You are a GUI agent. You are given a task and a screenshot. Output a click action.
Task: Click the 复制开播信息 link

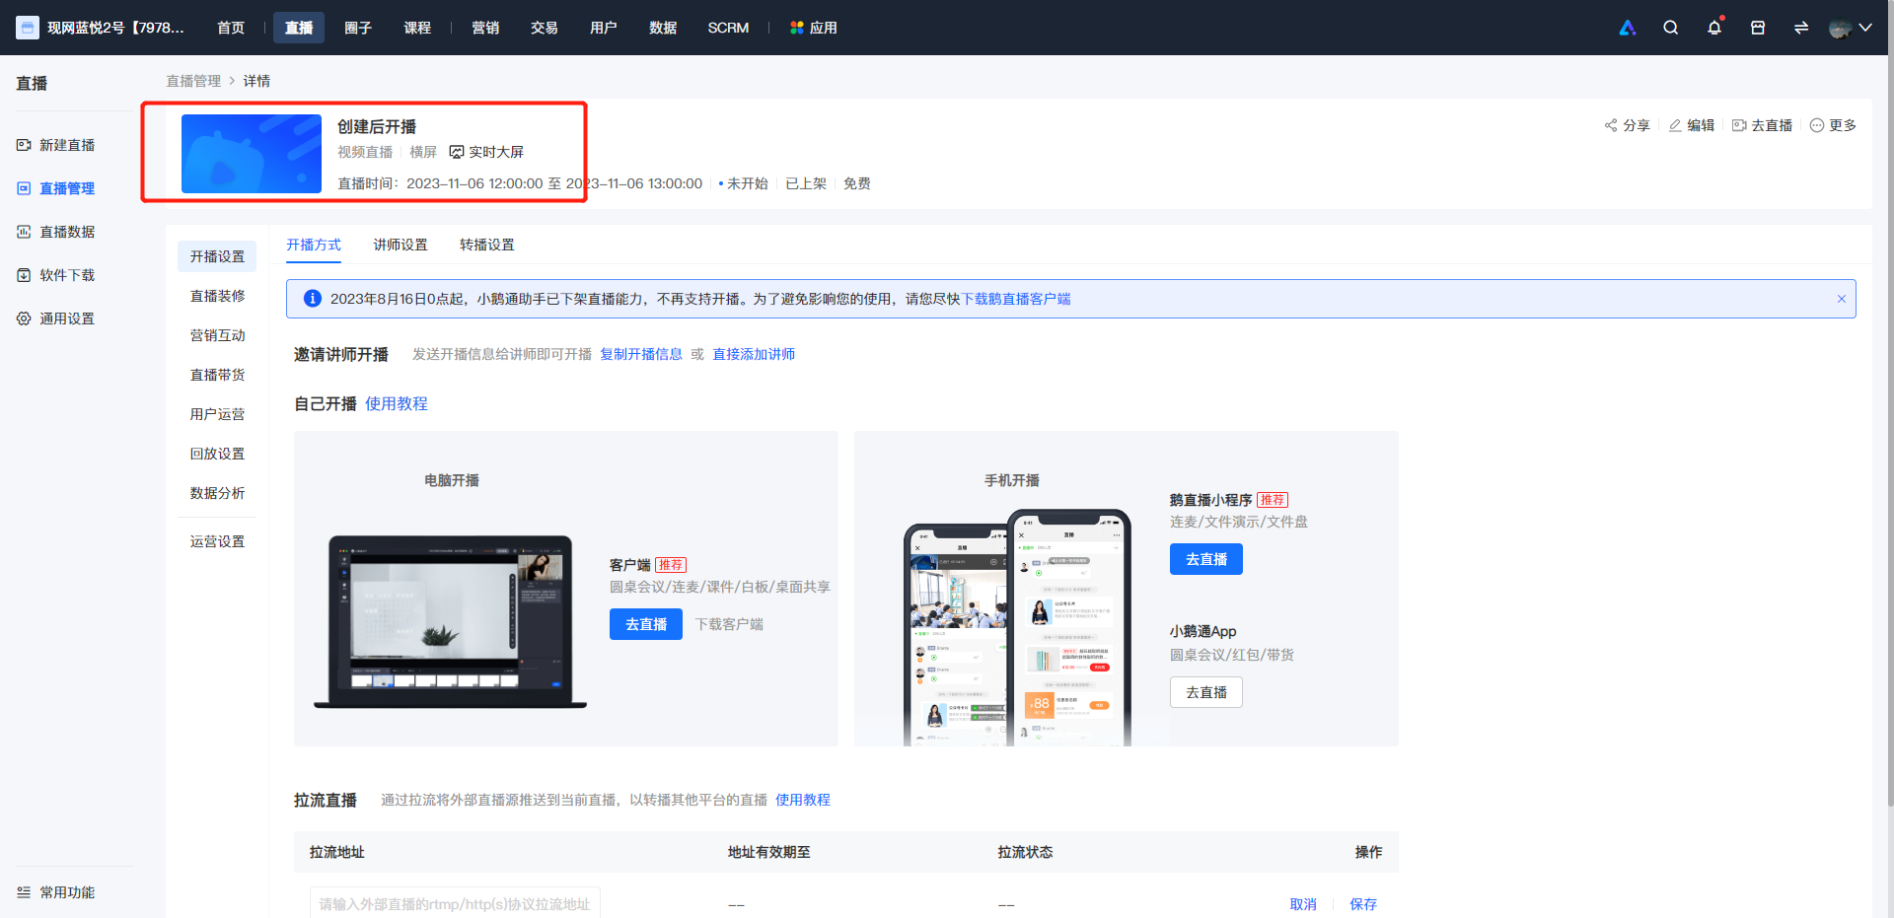(x=641, y=354)
